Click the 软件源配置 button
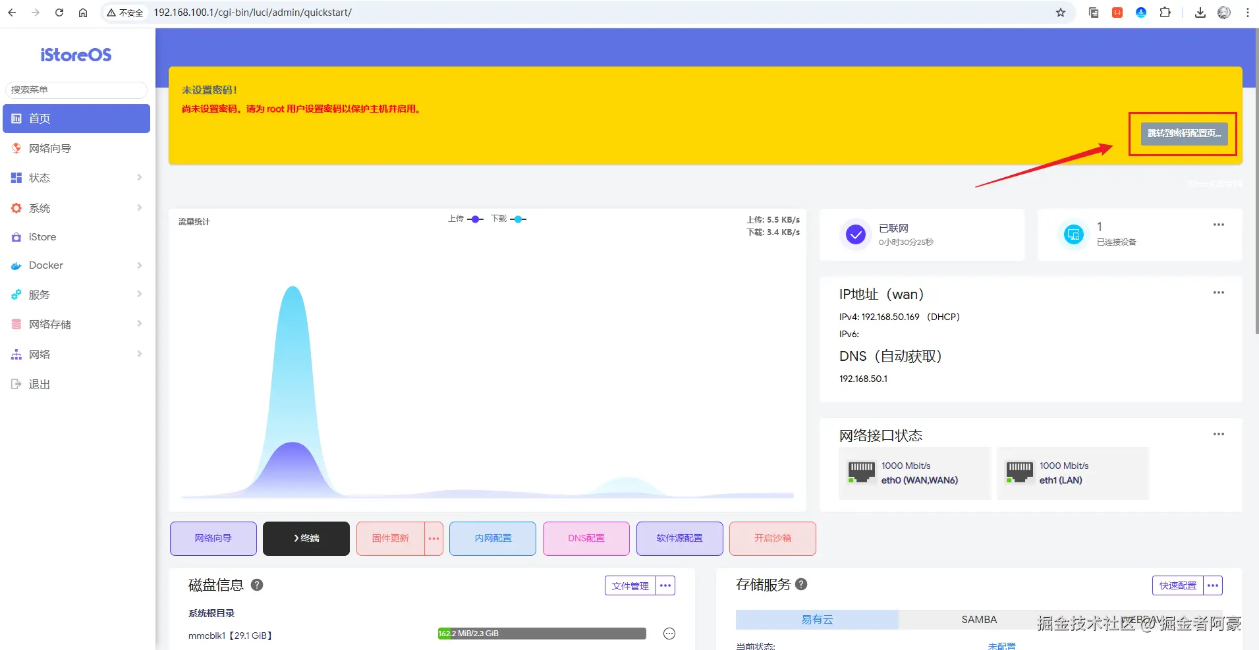This screenshot has height=650, width=1259. [x=680, y=539]
